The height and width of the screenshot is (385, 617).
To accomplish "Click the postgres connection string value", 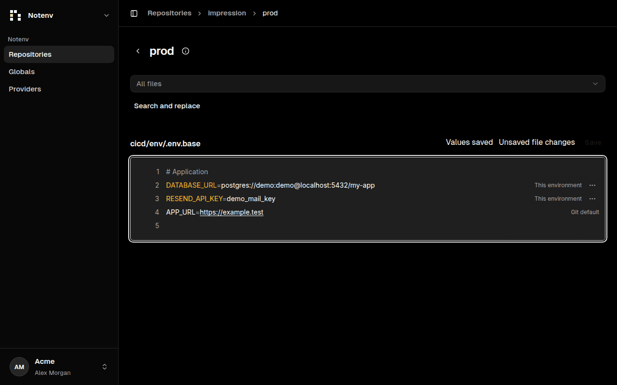I will tap(298, 185).
